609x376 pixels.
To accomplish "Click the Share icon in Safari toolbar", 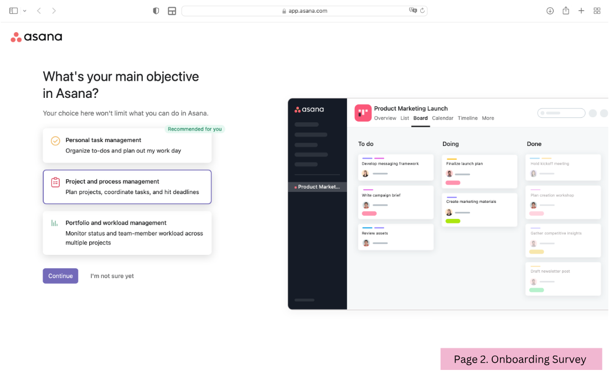I will pyautogui.click(x=566, y=11).
